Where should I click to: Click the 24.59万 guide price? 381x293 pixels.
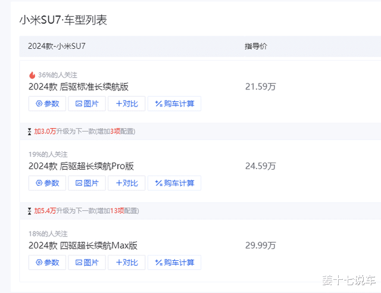coord(261,166)
